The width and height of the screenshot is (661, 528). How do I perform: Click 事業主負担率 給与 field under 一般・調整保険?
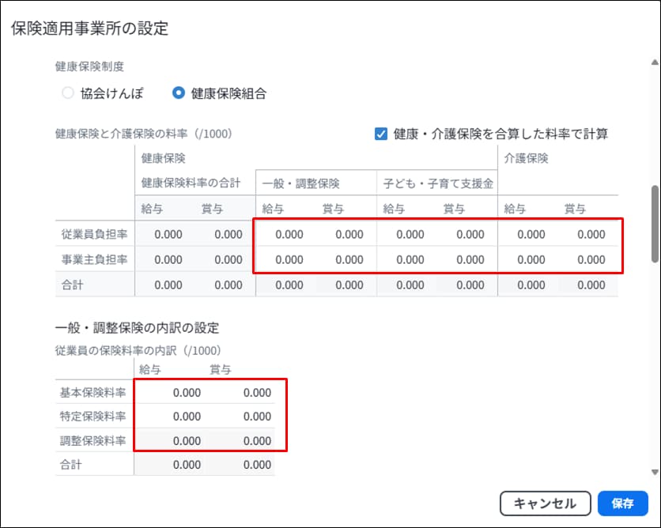(x=286, y=259)
